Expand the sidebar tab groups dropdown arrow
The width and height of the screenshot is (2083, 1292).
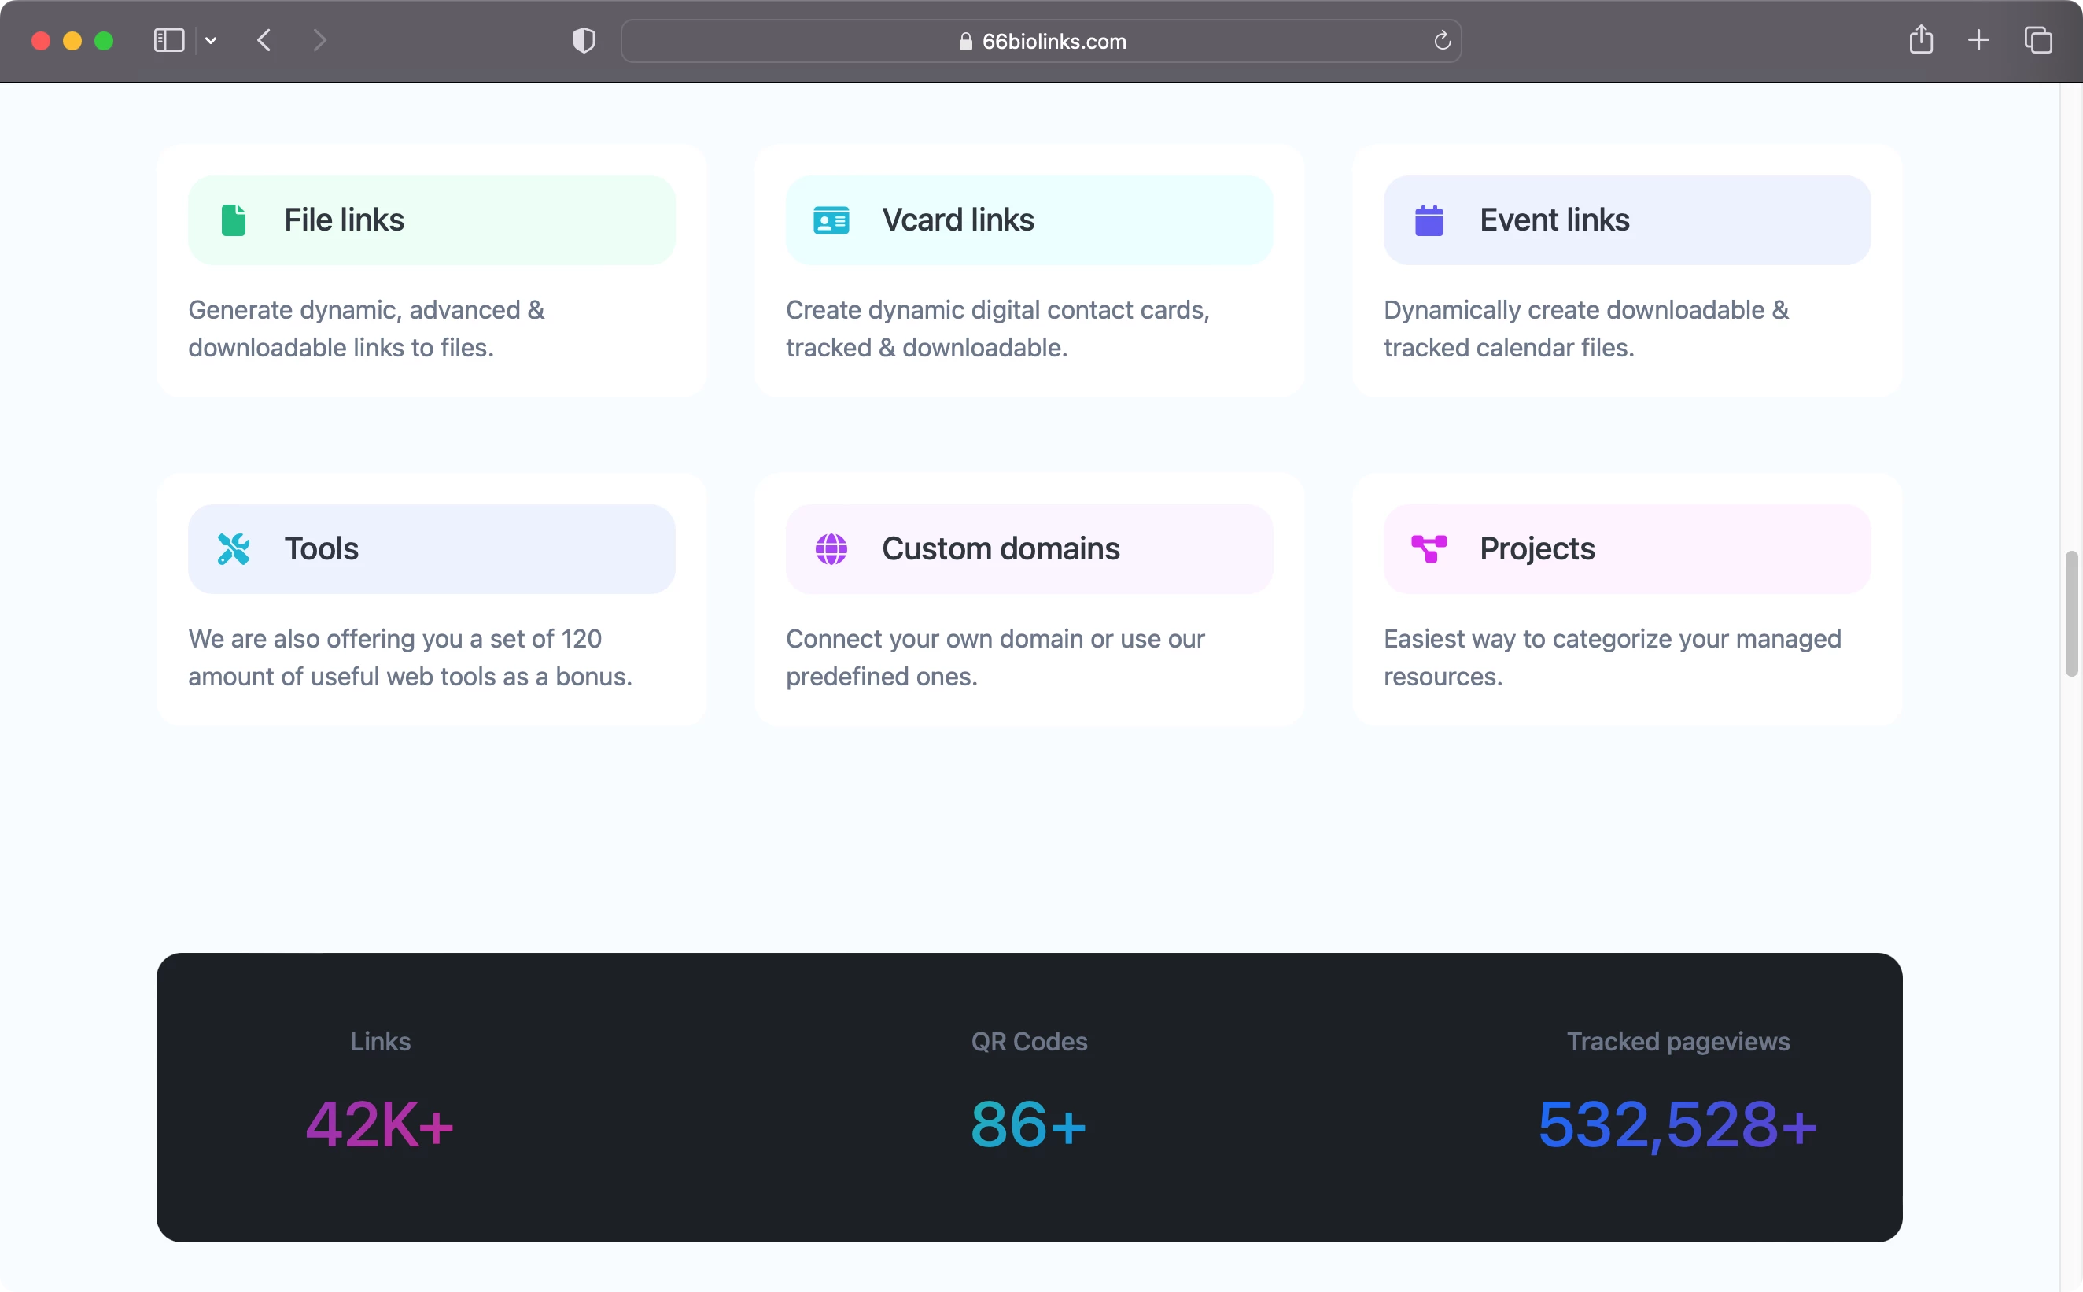pyautogui.click(x=211, y=41)
